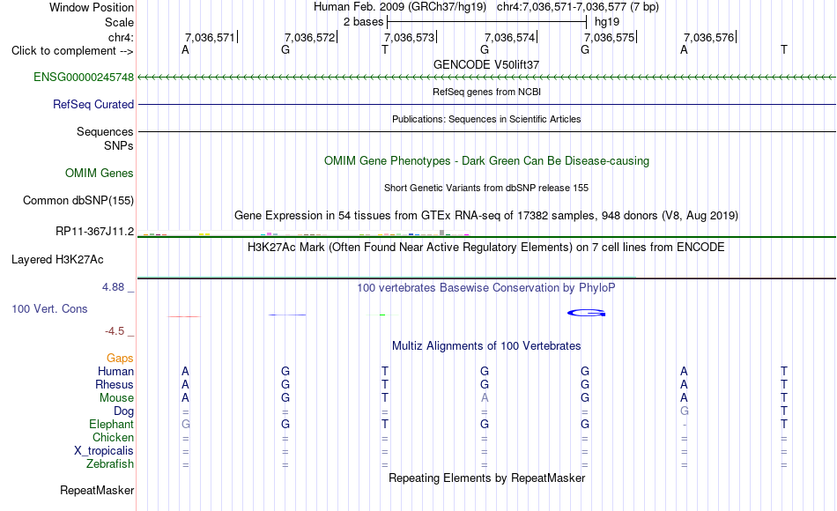
Task: Click 'Short Genetic Variants from dbSNP release 155'
Action: 486,188
